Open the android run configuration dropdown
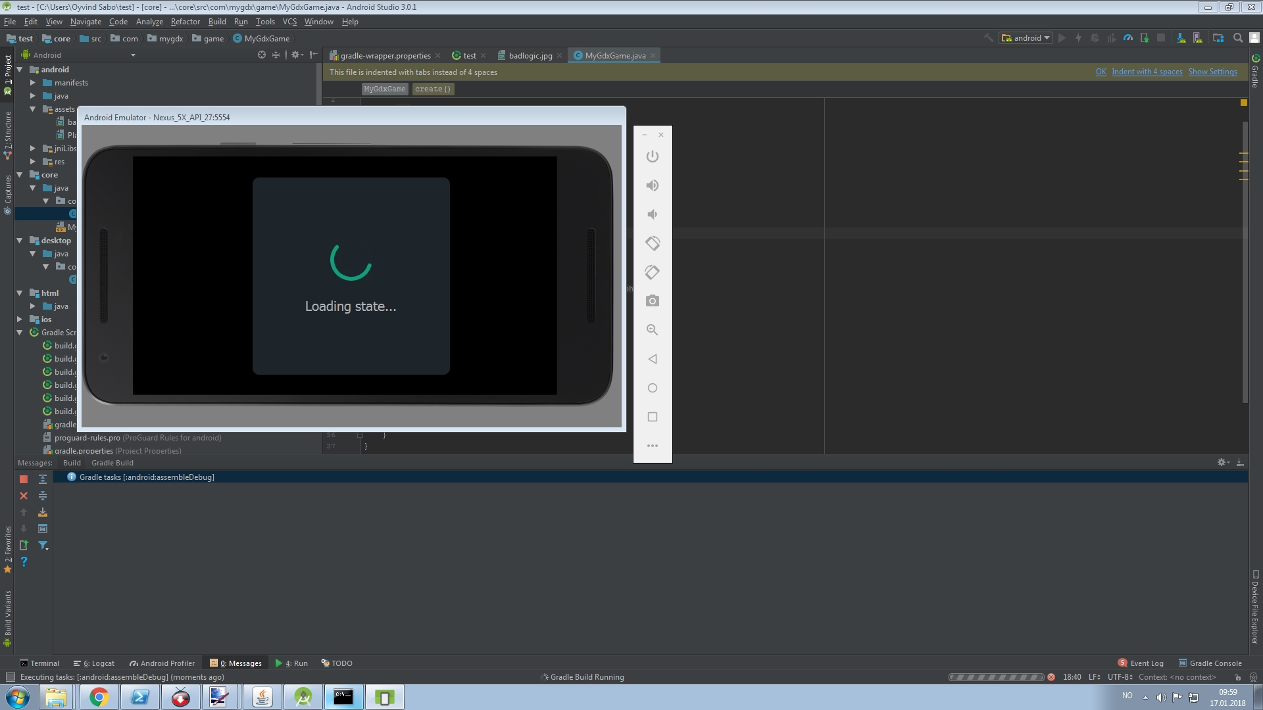 (1026, 38)
